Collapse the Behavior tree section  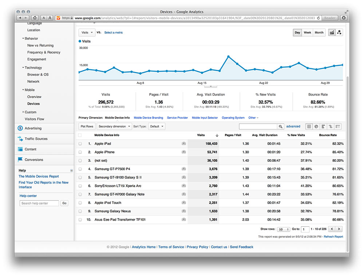click(23, 39)
